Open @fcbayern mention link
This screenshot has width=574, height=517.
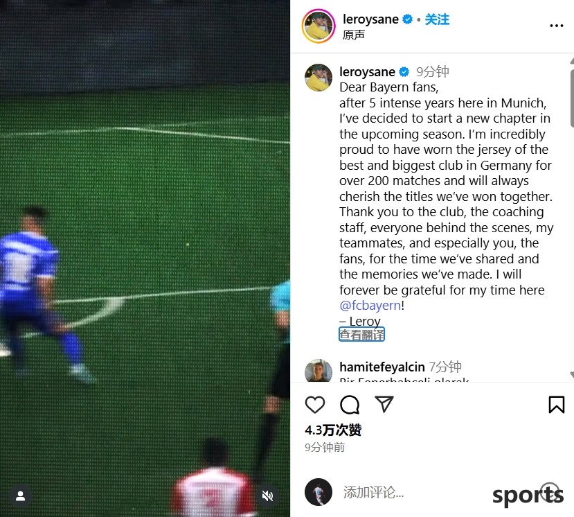(370, 305)
